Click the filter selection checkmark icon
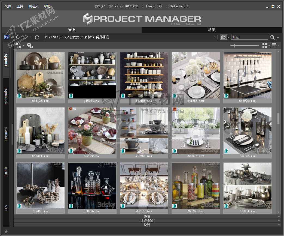This screenshot has width=284, height=236. point(224,37)
